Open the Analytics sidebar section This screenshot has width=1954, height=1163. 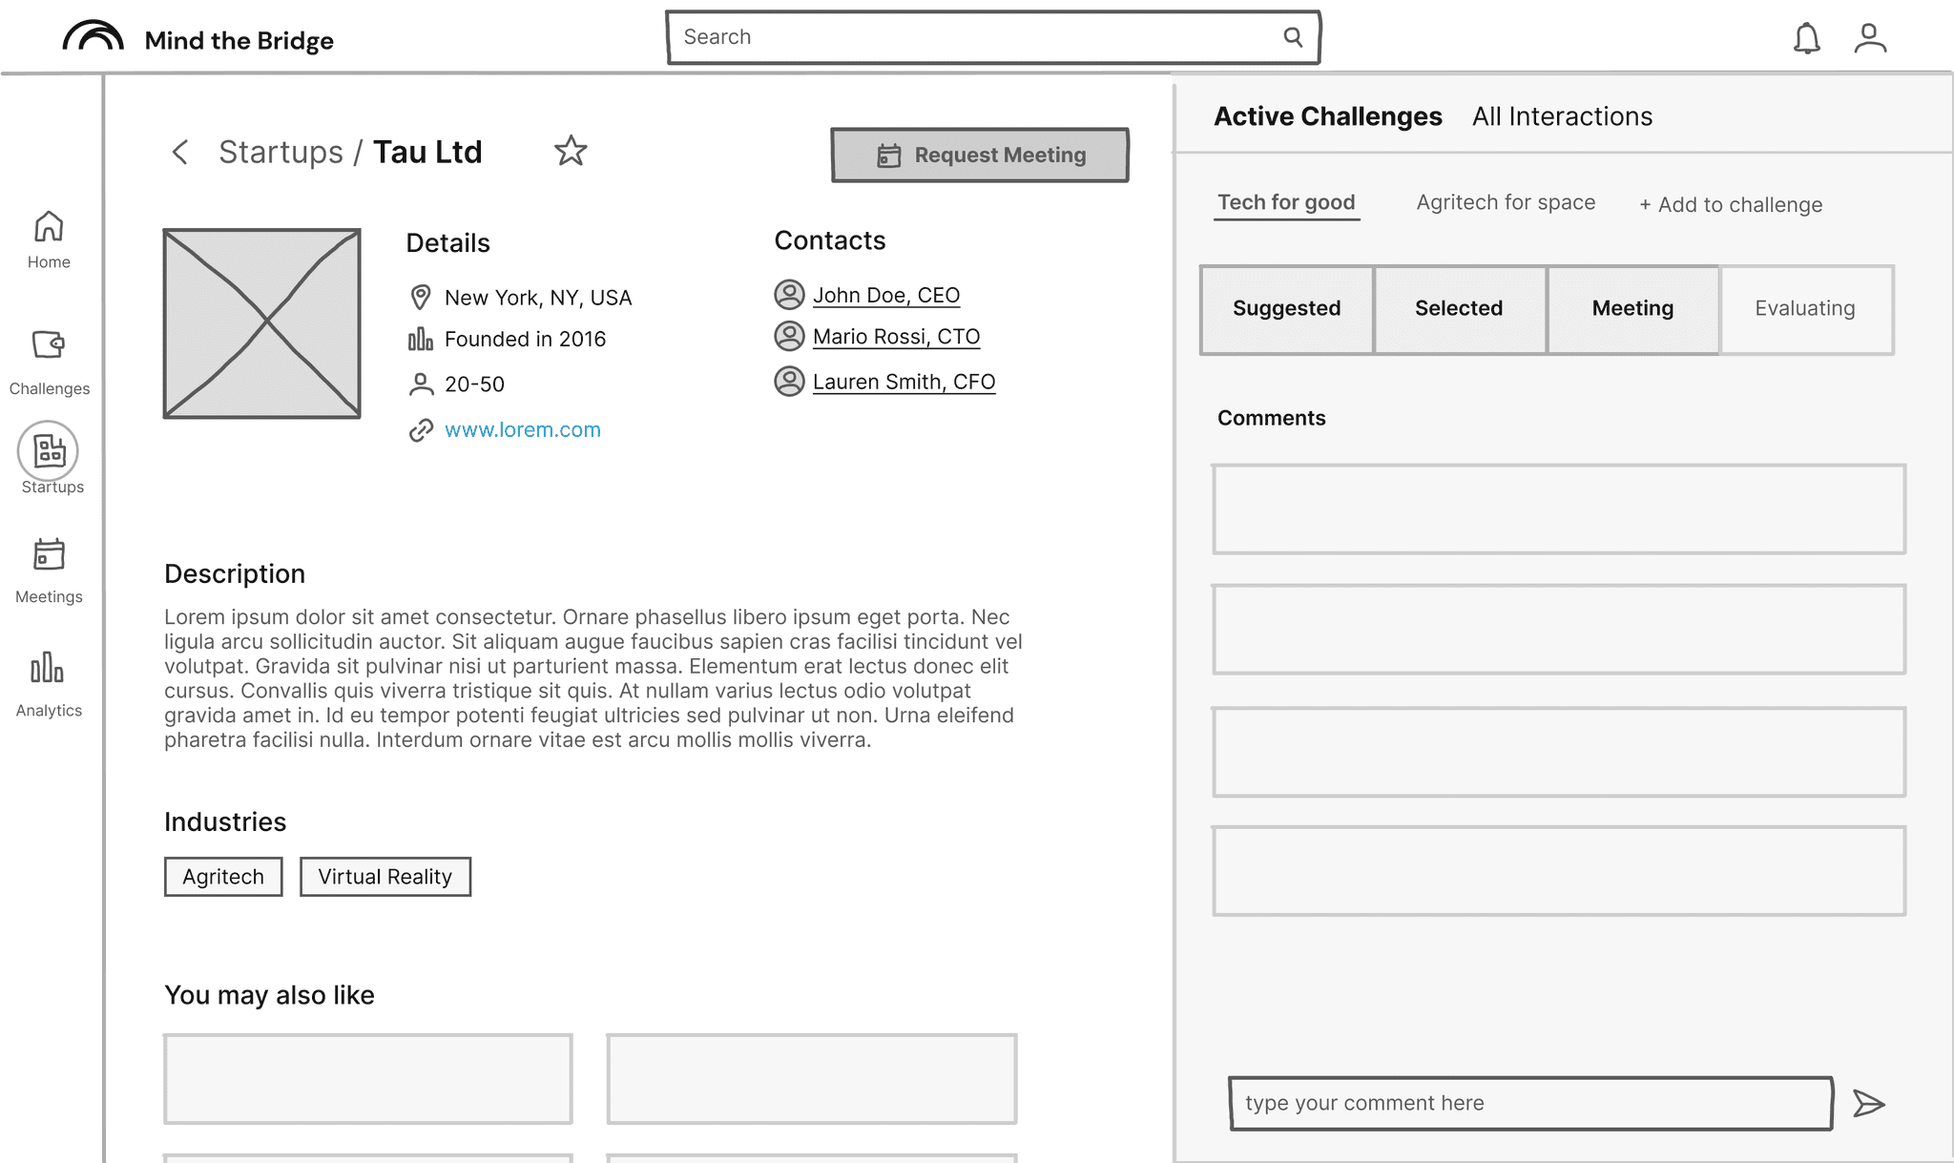49,683
